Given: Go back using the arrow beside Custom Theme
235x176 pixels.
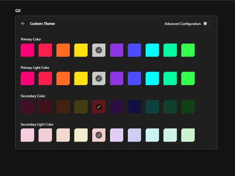Looking at the screenshot, I should (23, 23).
